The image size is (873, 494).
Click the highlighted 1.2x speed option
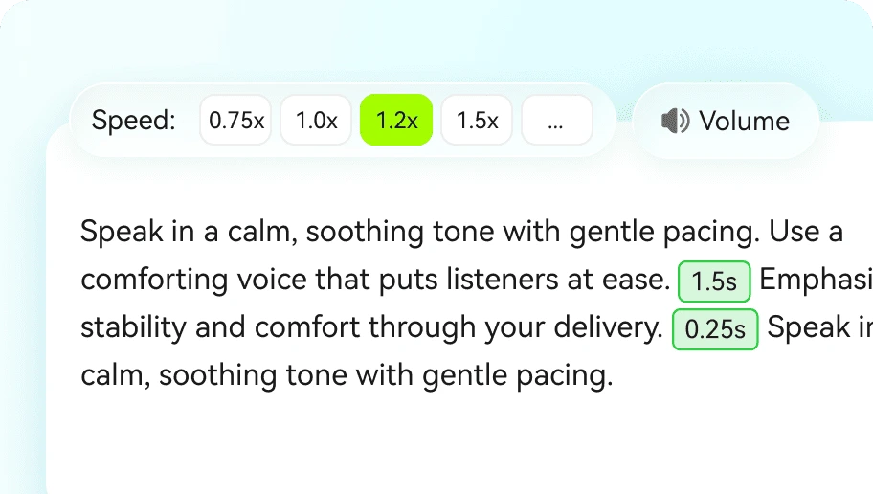pyautogui.click(x=396, y=121)
